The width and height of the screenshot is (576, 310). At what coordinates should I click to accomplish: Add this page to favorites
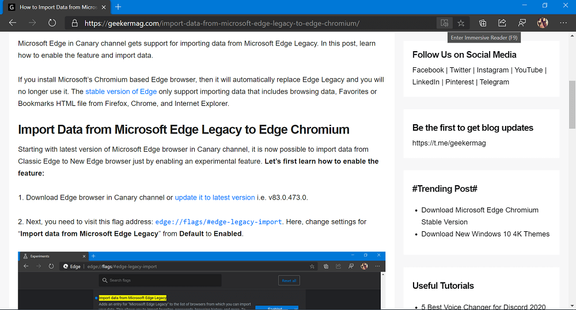pos(461,23)
